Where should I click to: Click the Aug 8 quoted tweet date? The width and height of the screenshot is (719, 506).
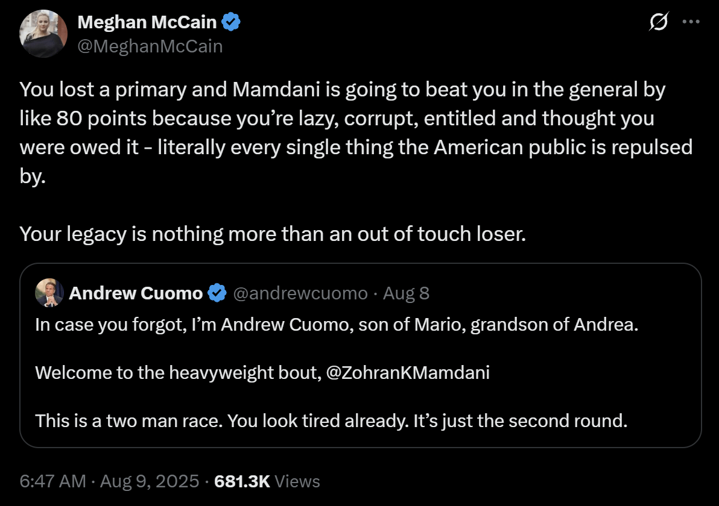point(407,293)
